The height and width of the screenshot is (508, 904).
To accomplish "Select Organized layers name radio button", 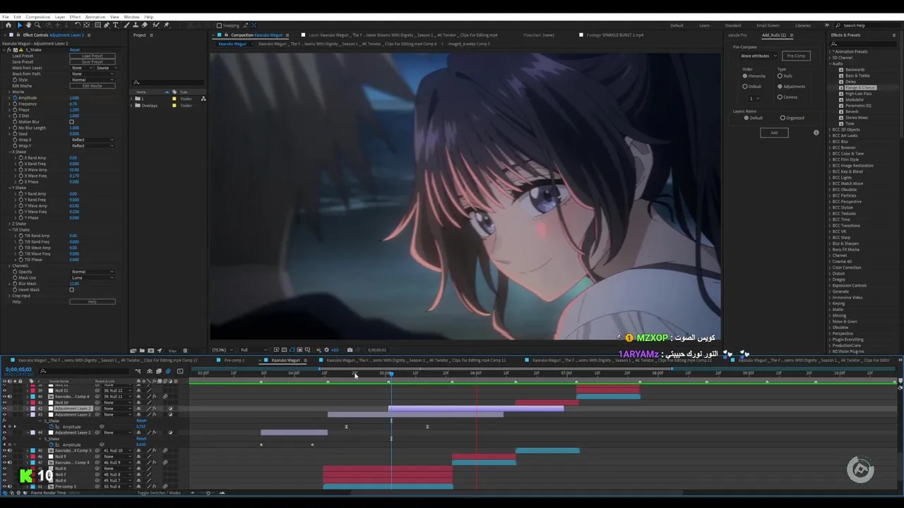I will [x=783, y=118].
